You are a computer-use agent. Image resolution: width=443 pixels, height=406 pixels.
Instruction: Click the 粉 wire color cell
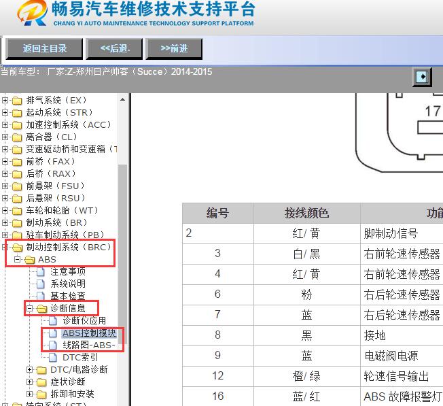point(306,294)
